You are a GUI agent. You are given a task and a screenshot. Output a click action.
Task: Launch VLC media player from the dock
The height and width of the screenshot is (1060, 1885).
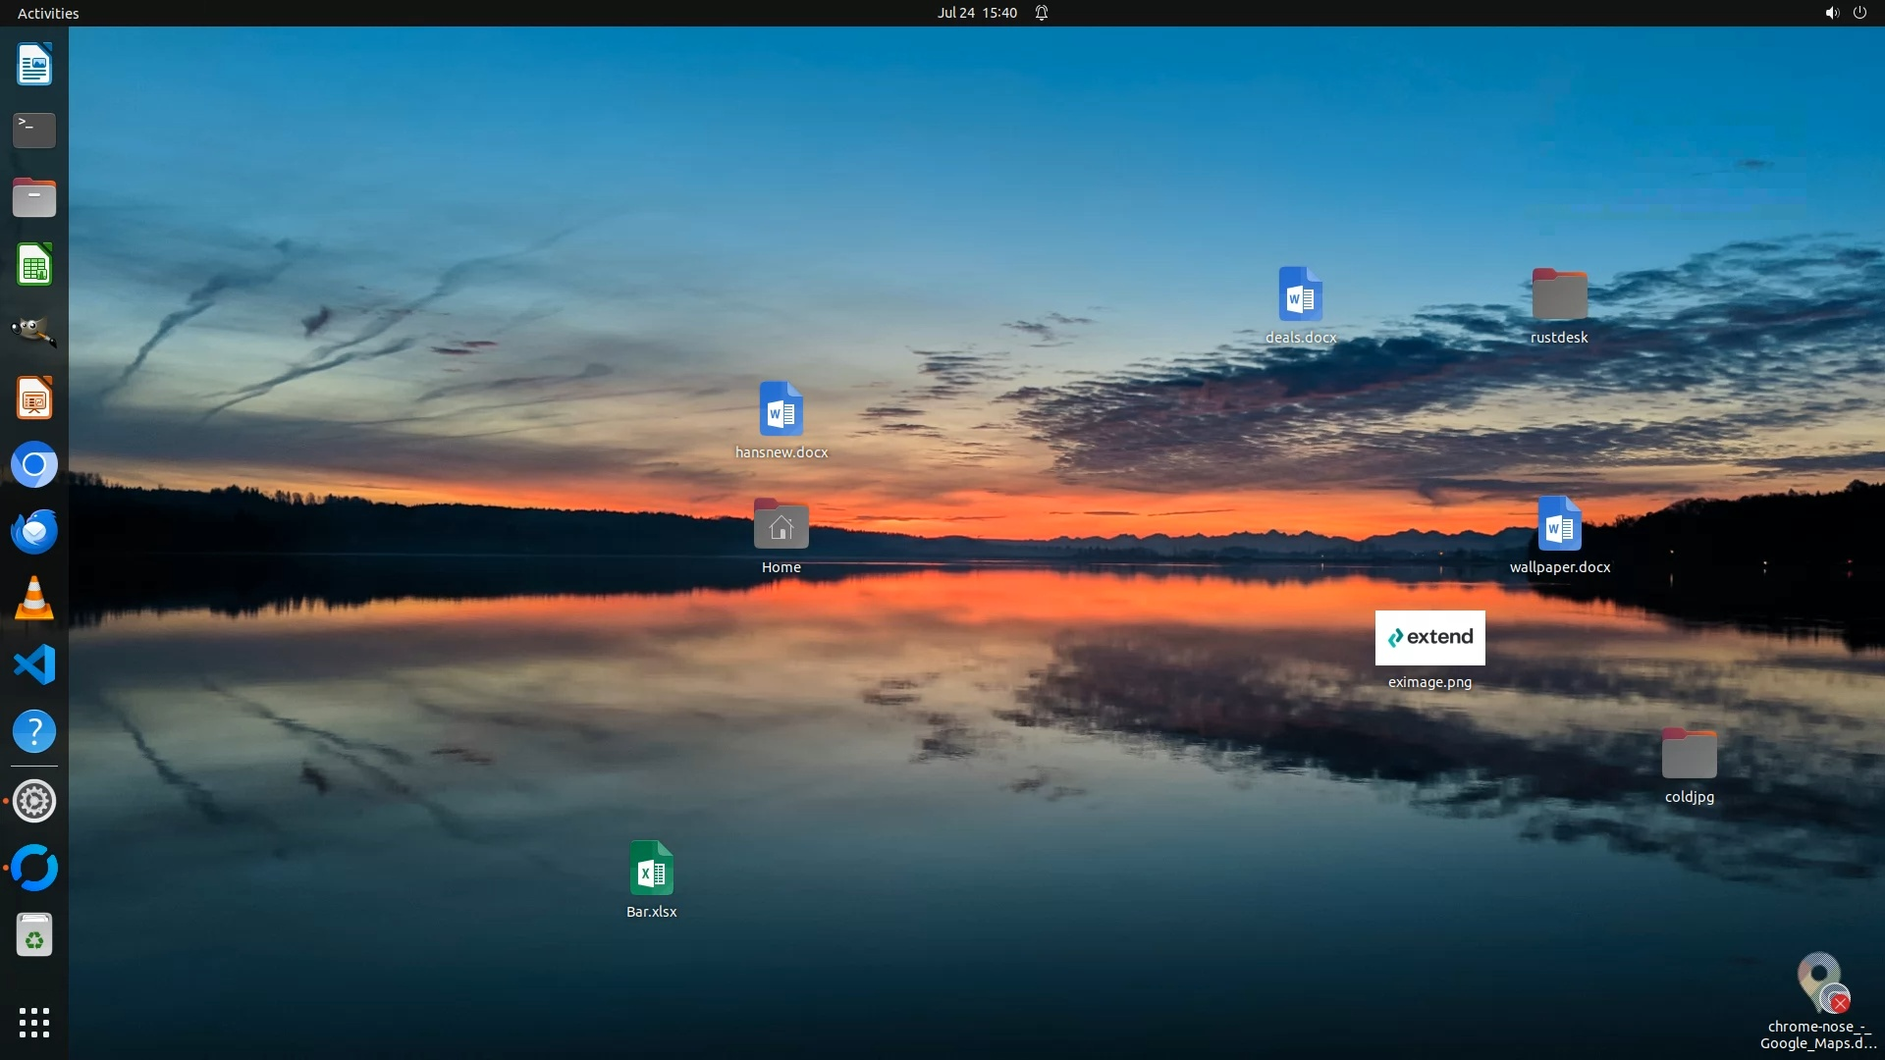34,599
